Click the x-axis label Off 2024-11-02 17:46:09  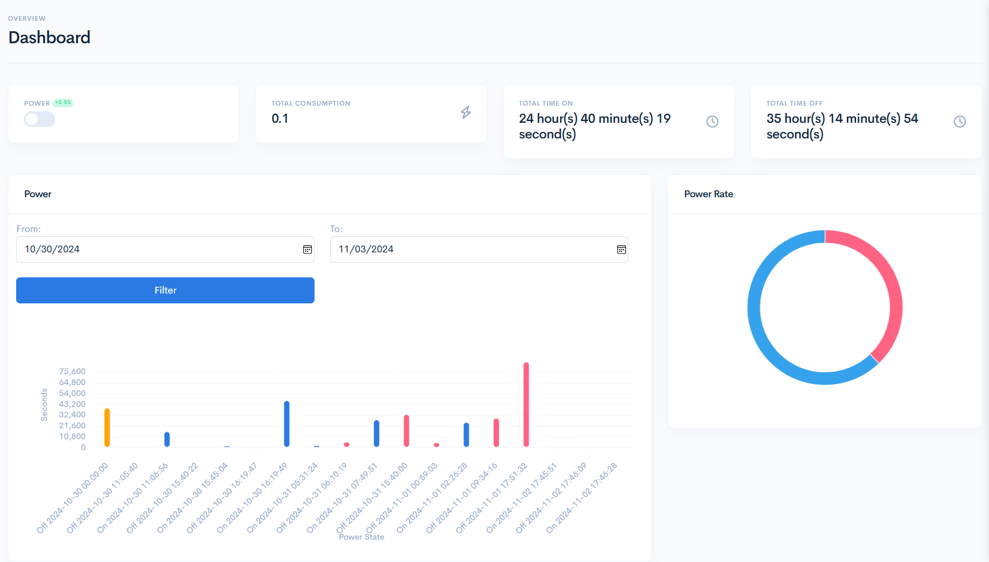click(x=551, y=498)
